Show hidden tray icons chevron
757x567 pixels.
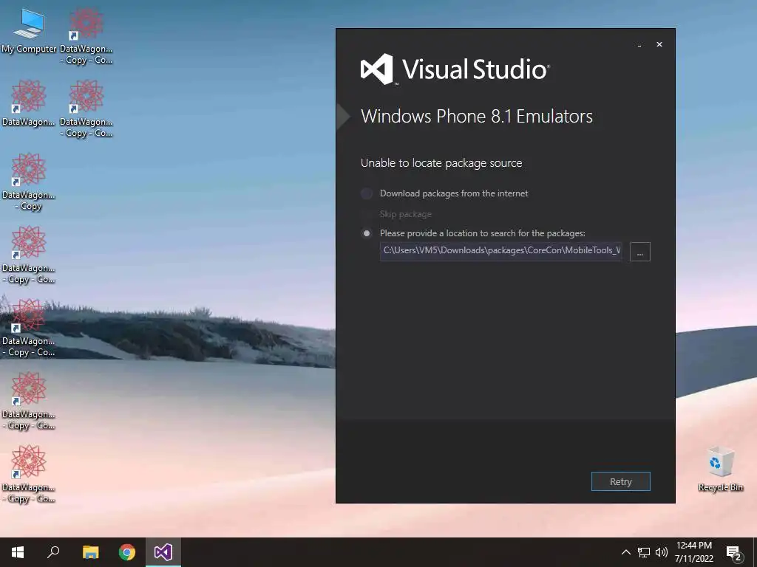point(625,552)
